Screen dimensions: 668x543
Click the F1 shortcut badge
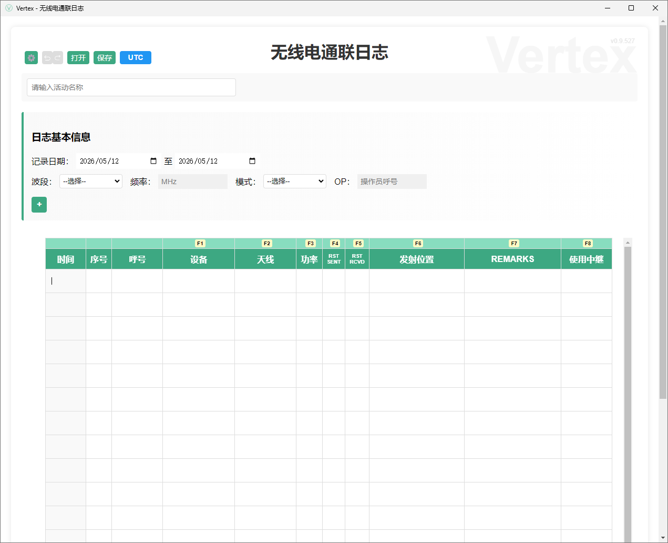(200, 244)
